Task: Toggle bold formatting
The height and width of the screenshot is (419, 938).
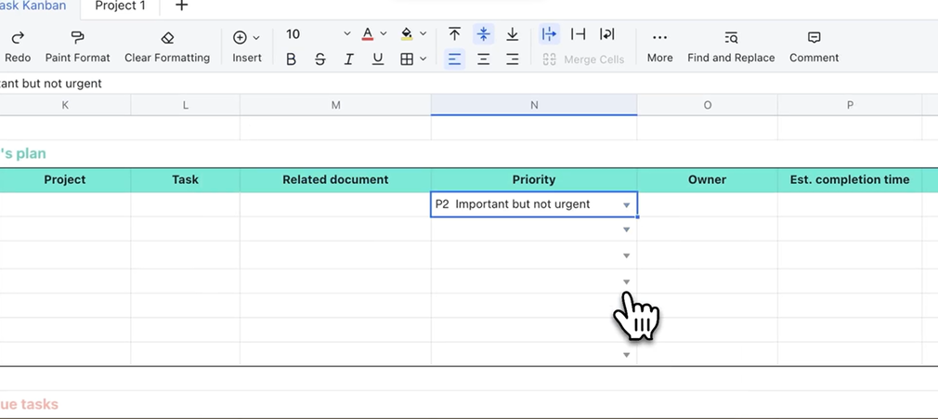Action: (292, 59)
